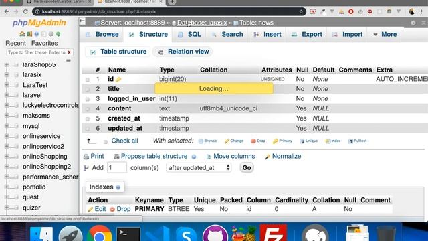Screen dimensions: 428x241
Task: Select checkbox for updated_at column
Action: click(88, 129)
